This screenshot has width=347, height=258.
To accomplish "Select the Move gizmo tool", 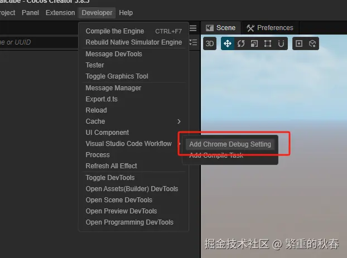I will pos(228,43).
